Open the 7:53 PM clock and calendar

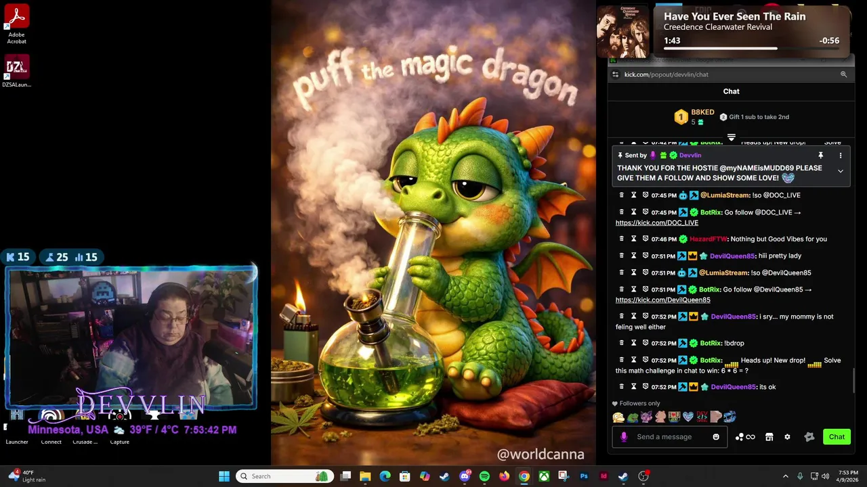(848, 476)
